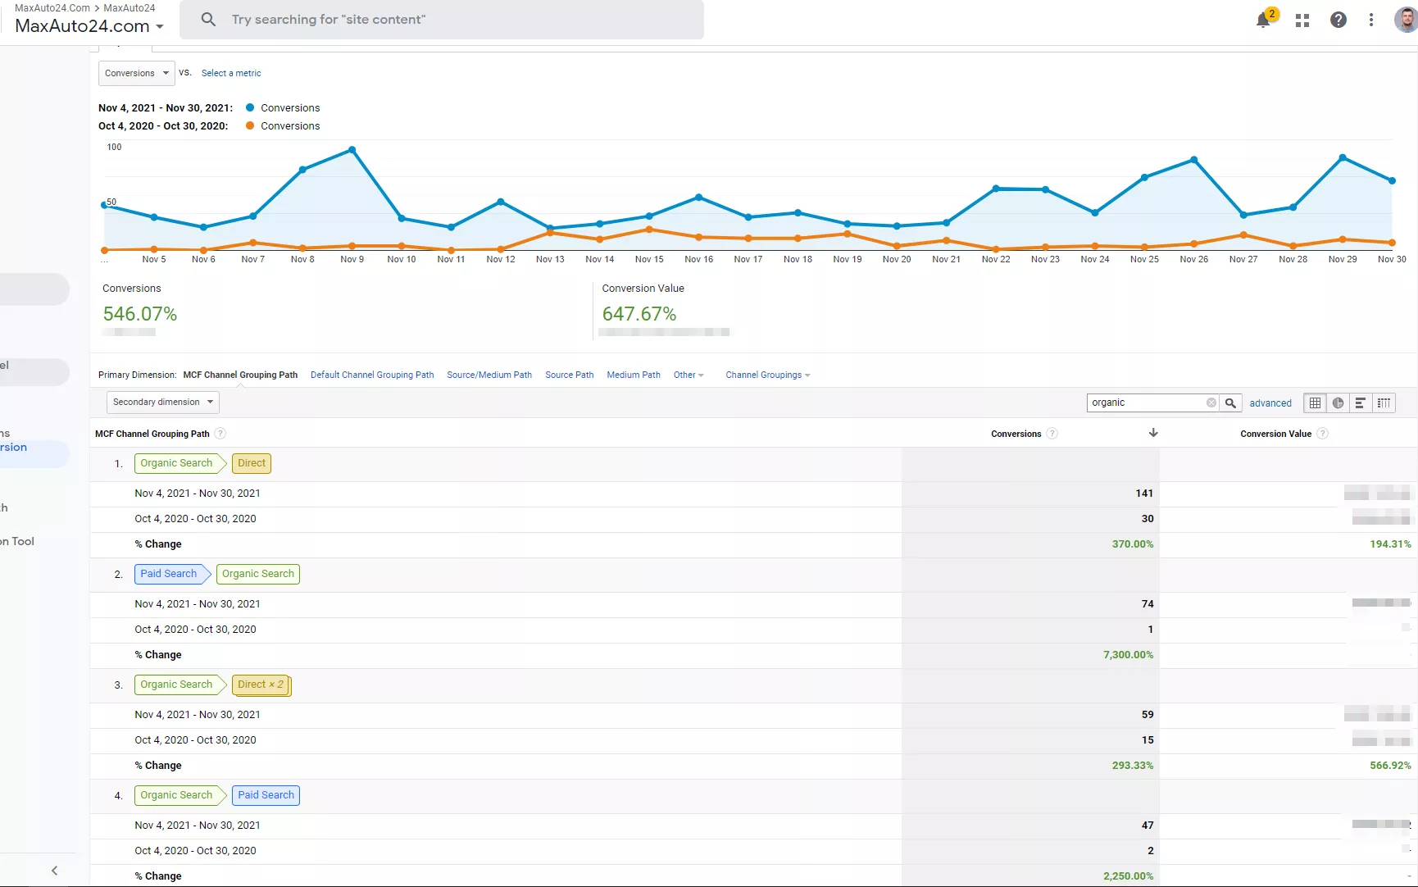Image resolution: width=1418 pixels, height=887 pixels.
Task: Switch to the Performance bar view icon
Action: [x=1361, y=403]
